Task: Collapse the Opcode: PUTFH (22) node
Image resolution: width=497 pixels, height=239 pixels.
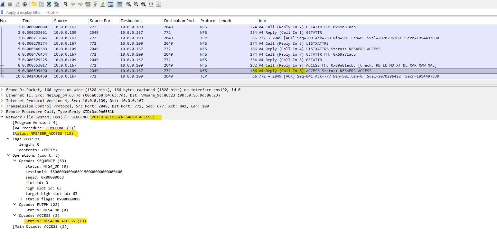Action: click(15, 205)
